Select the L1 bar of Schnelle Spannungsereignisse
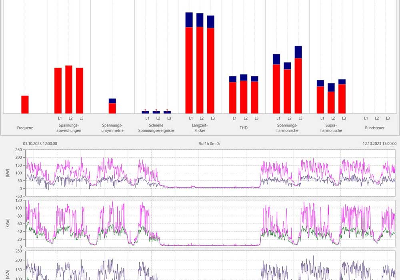This screenshot has height=280, width=400. (x=146, y=112)
